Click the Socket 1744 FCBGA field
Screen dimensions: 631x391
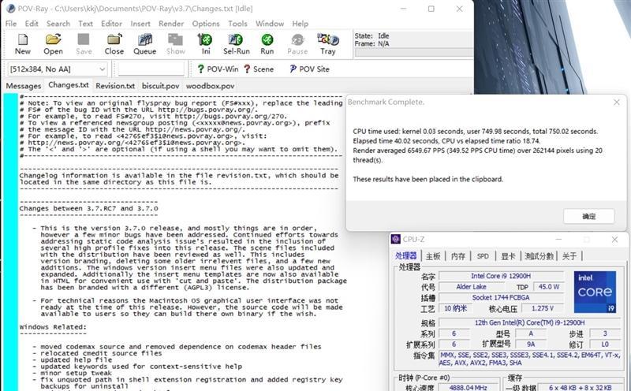tap(501, 298)
